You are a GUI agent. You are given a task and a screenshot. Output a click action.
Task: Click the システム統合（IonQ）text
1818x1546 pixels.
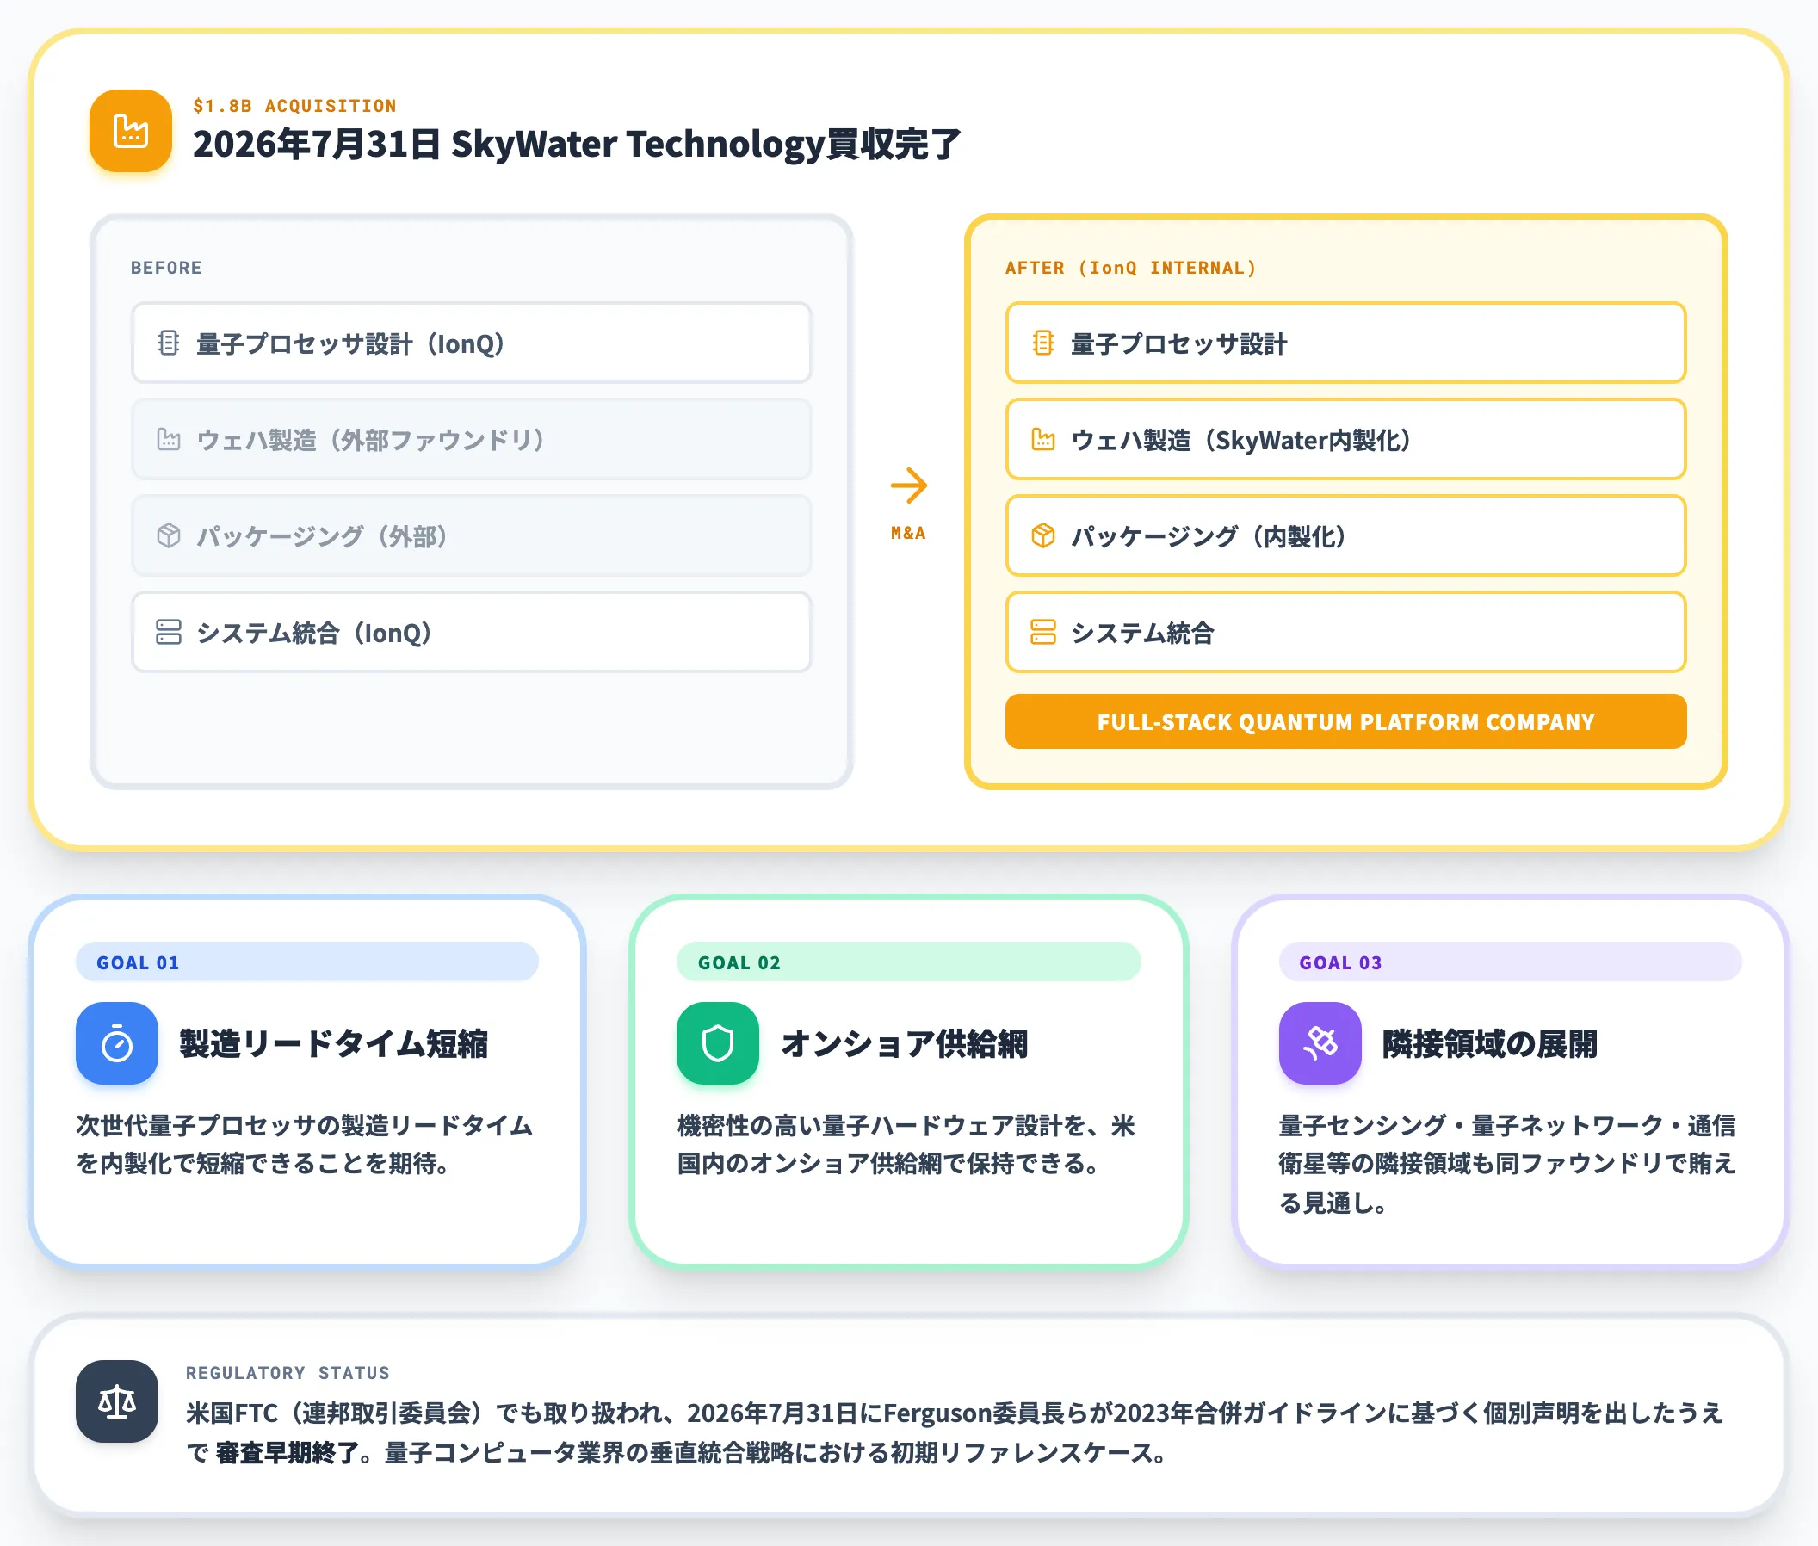point(315,633)
